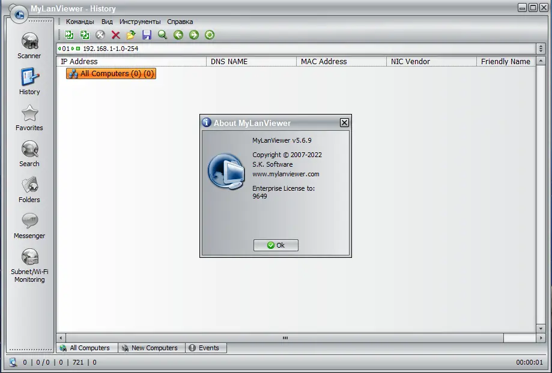Open the Вид menu
This screenshot has height=373, width=552.
coord(107,22)
